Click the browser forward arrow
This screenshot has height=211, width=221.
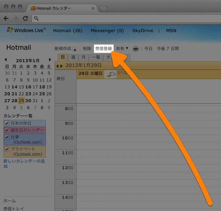[16, 18]
